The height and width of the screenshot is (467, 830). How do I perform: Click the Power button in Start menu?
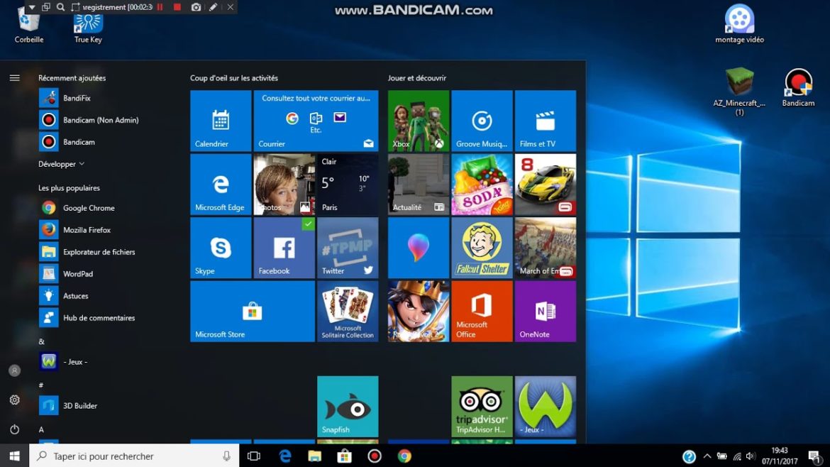point(14,429)
